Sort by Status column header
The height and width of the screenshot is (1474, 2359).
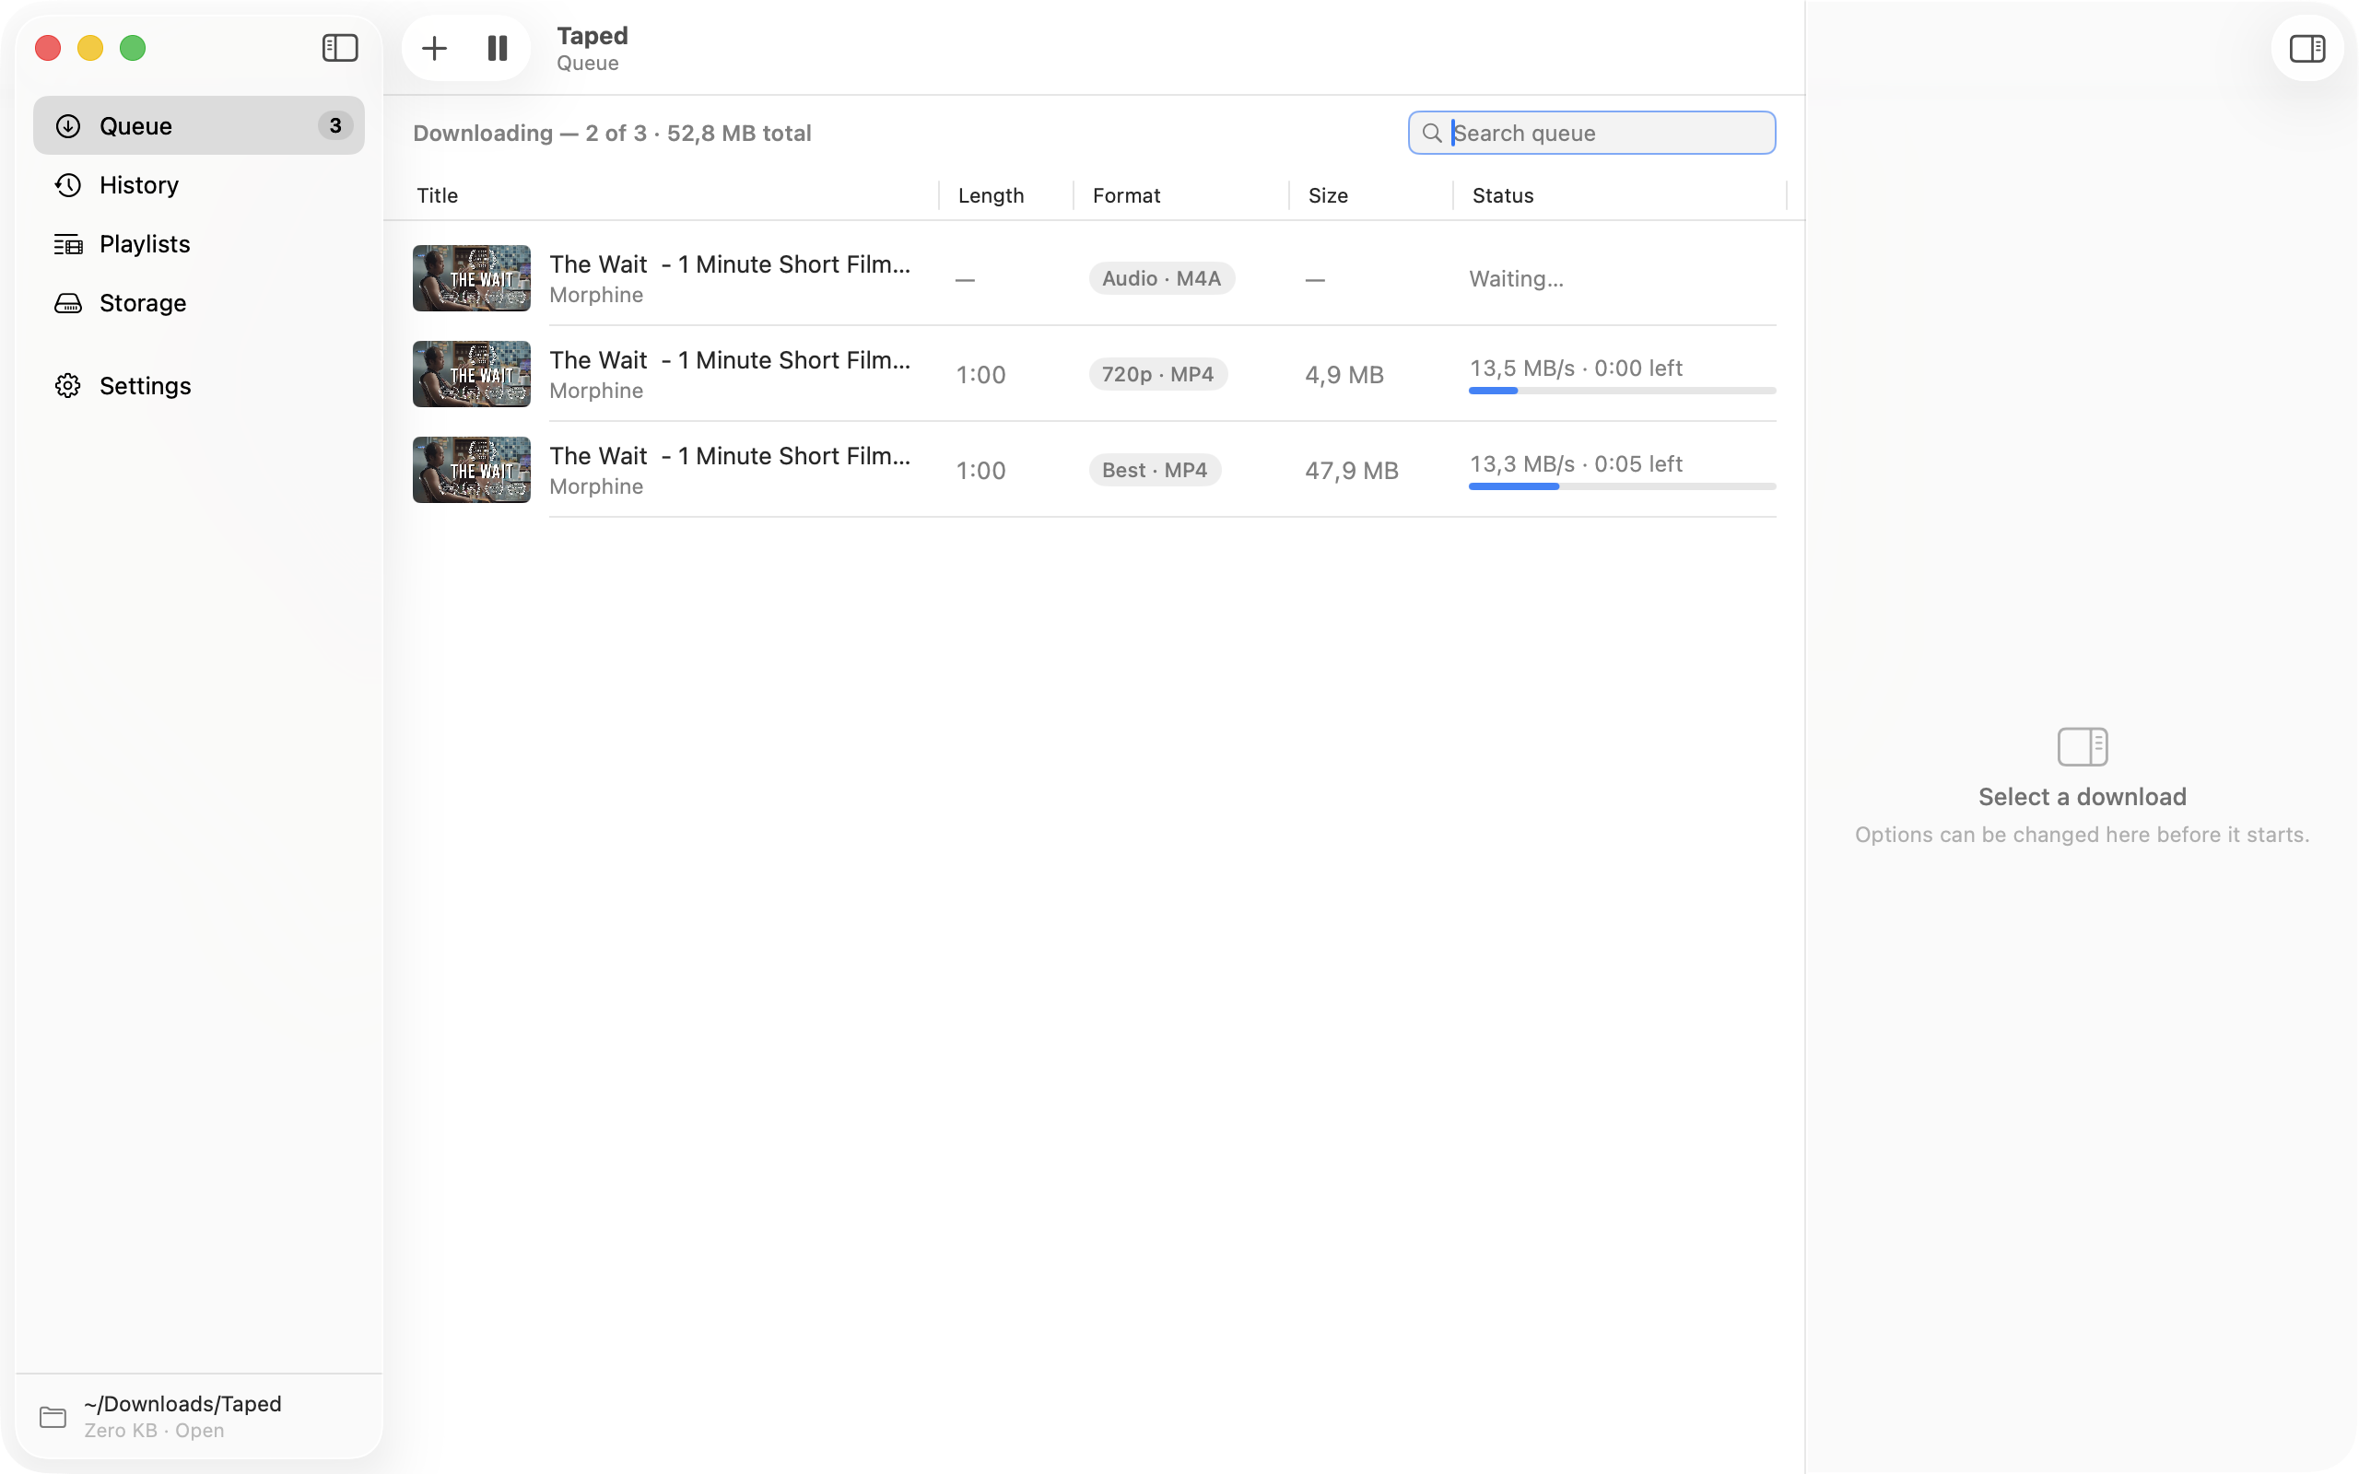(x=1502, y=195)
